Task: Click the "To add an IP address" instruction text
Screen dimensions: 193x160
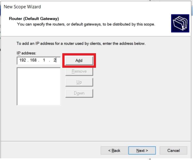Action: click(x=81, y=43)
